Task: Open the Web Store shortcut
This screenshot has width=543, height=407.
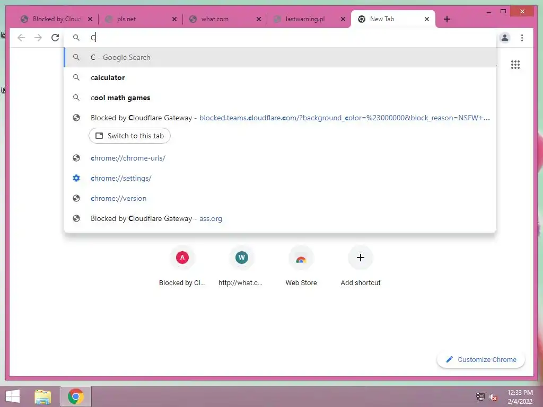Action: click(301, 266)
